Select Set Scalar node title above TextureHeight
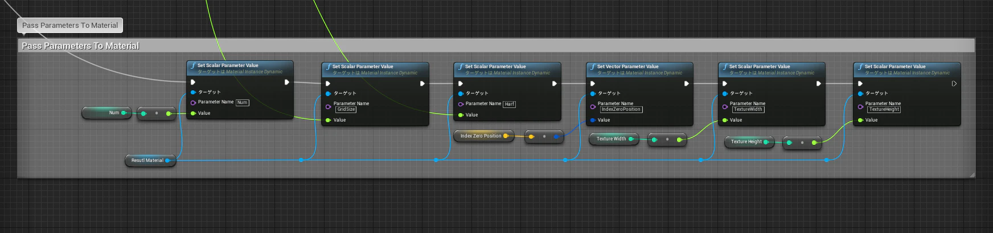This screenshot has width=993, height=233. (x=895, y=66)
